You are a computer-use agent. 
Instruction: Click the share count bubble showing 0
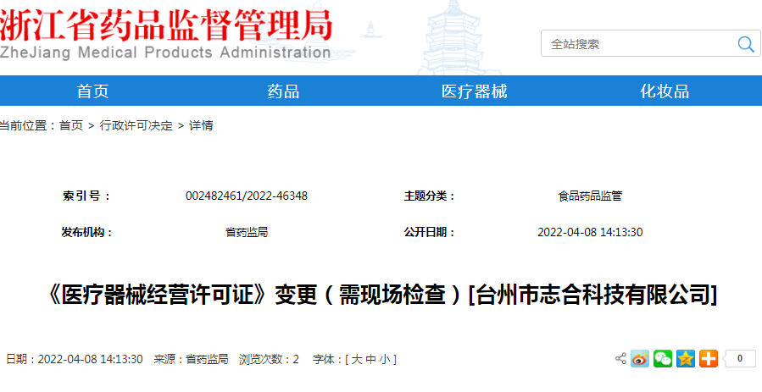pyautogui.click(x=739, y=358)
